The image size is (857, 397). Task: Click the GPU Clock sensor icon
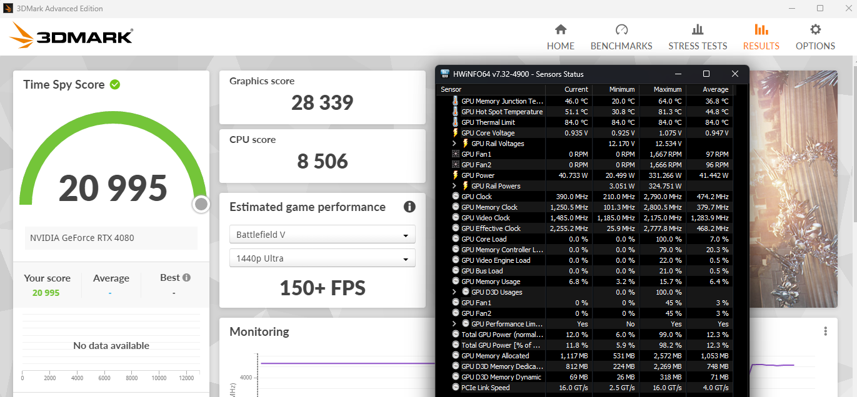click(455, 197)
